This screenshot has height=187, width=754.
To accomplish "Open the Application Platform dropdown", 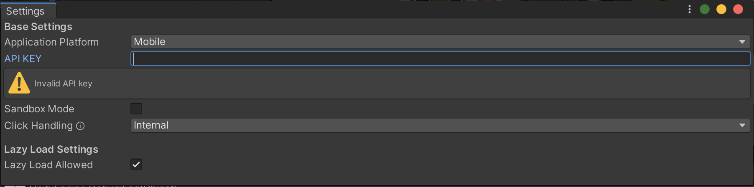I will pos(441,42).
